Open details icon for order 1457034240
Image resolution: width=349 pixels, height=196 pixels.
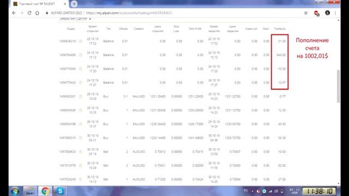(x=81, y=179)
